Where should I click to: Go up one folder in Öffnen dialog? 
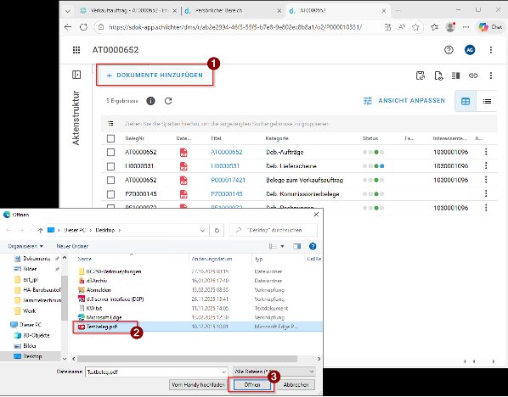(40, 231)
